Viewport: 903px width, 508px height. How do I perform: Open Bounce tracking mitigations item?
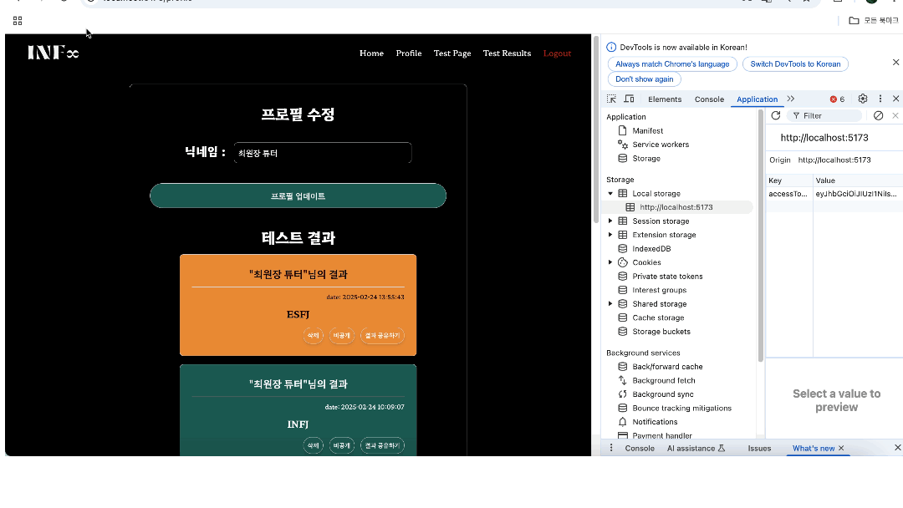click(681, 408)
